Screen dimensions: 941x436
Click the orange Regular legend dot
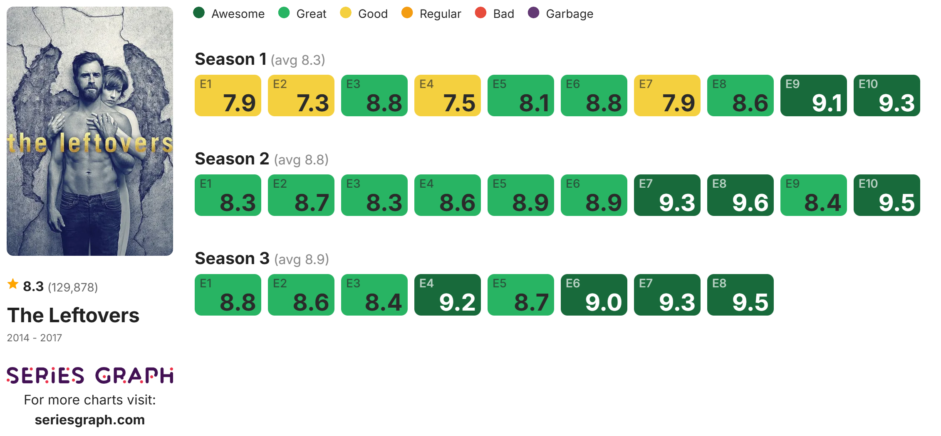[407, 13]
